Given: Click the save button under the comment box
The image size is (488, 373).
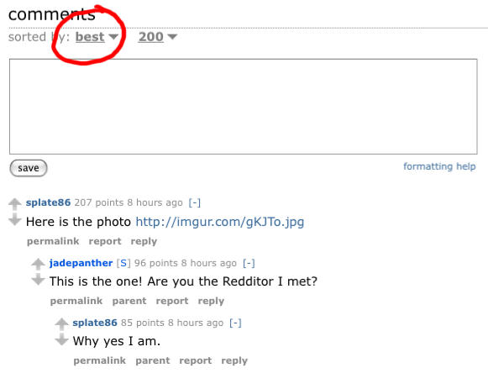Looking at the screenshot, I should pos(29,168).
